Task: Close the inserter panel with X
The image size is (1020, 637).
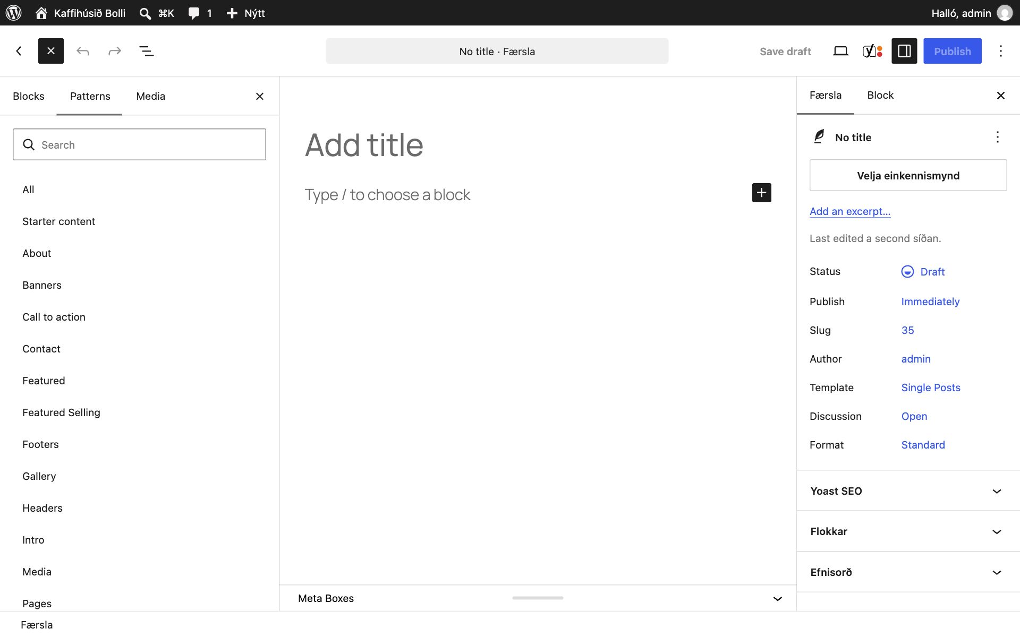Action: click(260, 96)
